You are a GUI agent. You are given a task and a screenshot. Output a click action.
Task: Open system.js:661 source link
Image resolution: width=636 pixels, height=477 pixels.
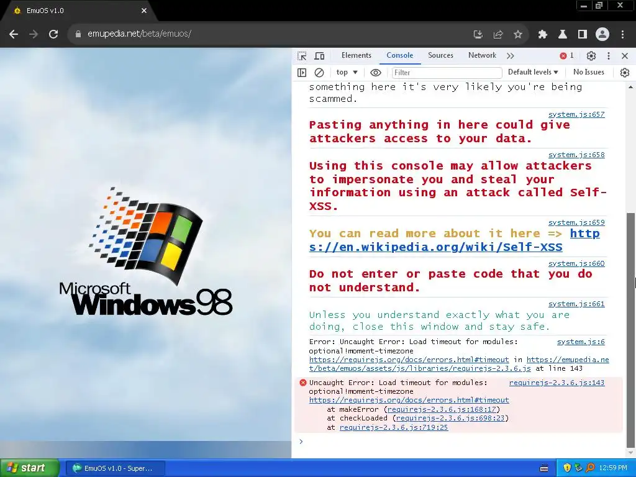pos(576,304)
